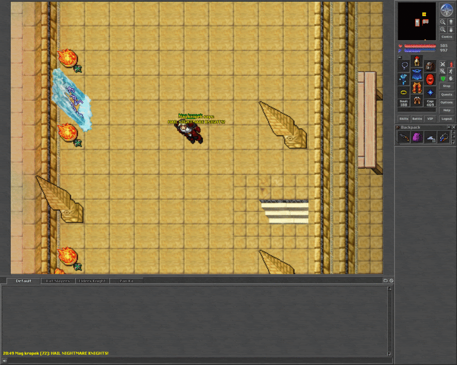Select the helmet equipment slot
457x365 pixels.
(417, 61)
